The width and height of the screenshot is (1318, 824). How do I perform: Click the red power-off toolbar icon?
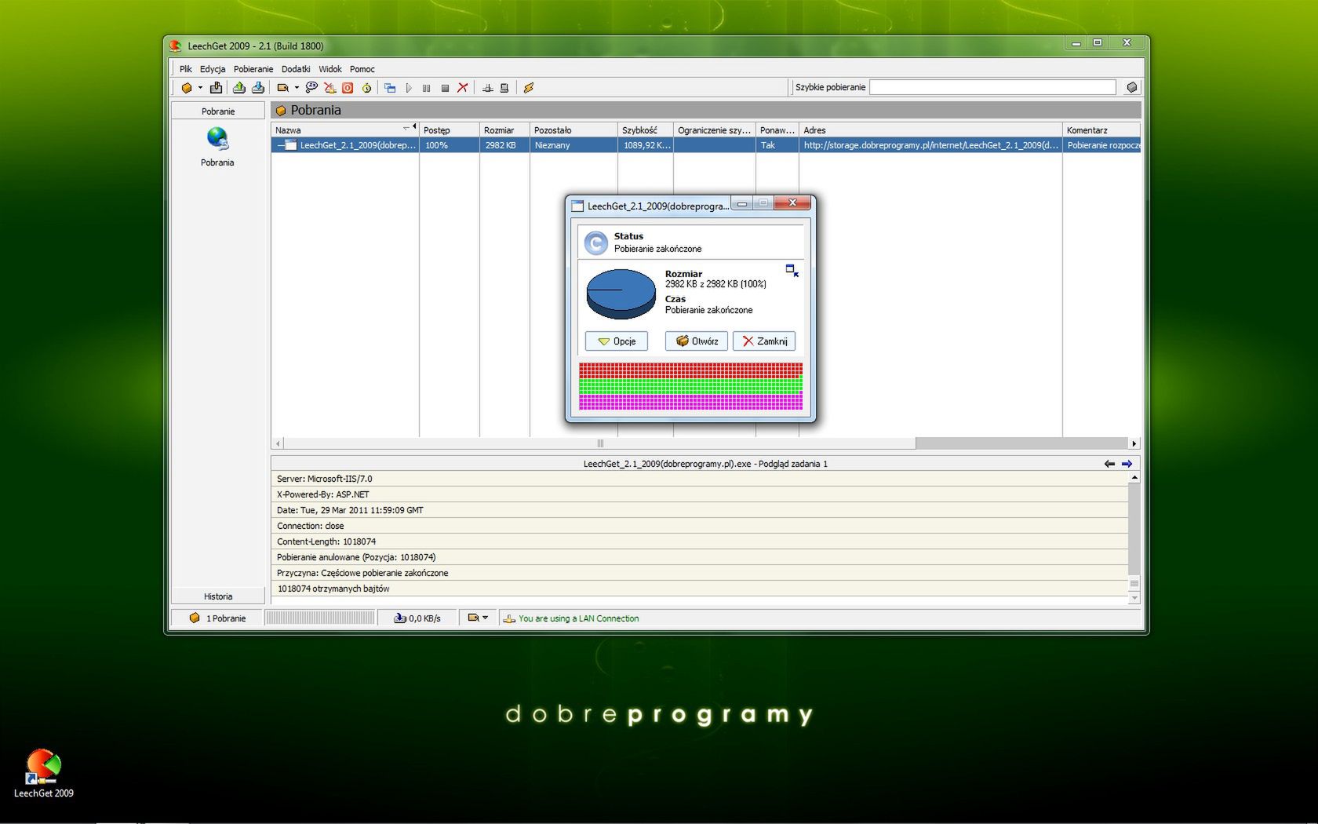(x=348, y=88)
